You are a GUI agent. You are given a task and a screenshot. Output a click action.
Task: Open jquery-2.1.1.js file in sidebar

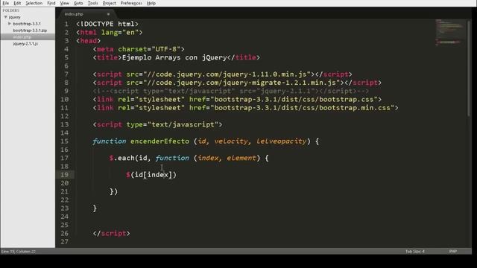(x=25, y=44)
